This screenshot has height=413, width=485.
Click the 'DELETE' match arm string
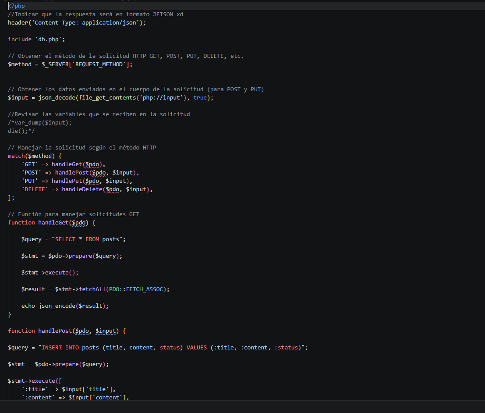35,189
